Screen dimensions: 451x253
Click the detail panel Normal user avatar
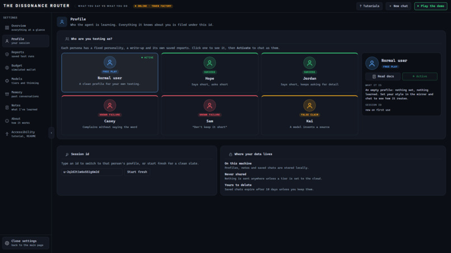point(372,63)
